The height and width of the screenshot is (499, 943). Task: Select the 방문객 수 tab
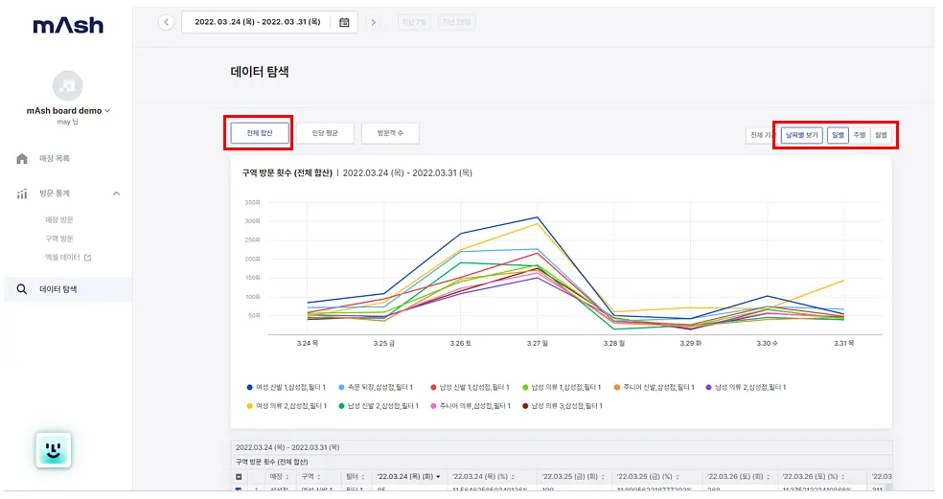click(390, 133)
